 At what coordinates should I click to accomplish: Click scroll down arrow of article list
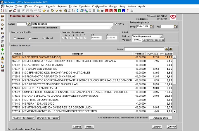174,111
